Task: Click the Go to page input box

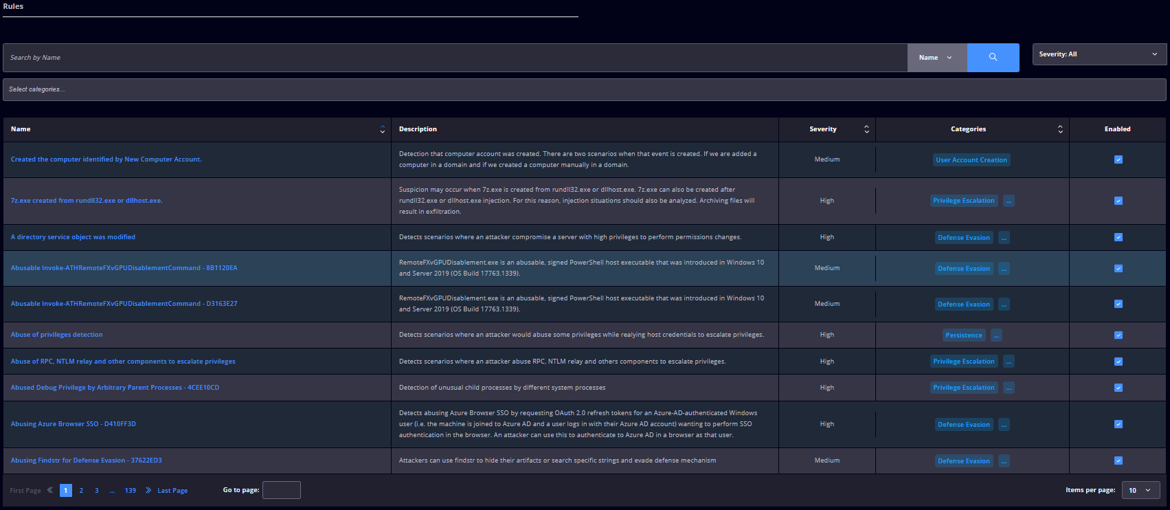Action: 281,490
